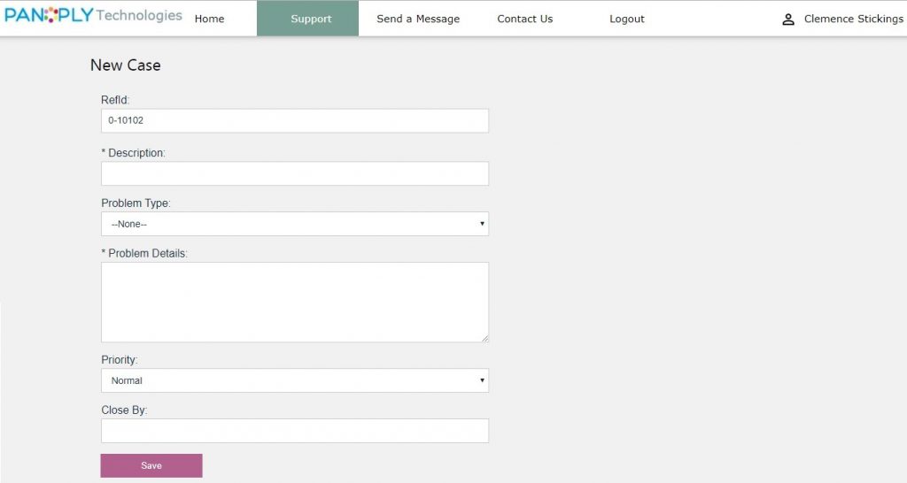The image size is (907, 483).
Task: Expand the Problem Type dropdown
Action: pos(295,224)
